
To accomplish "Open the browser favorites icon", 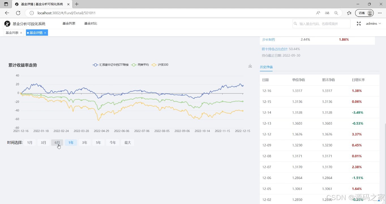I will pyautogui.click(x=349, y=13).
